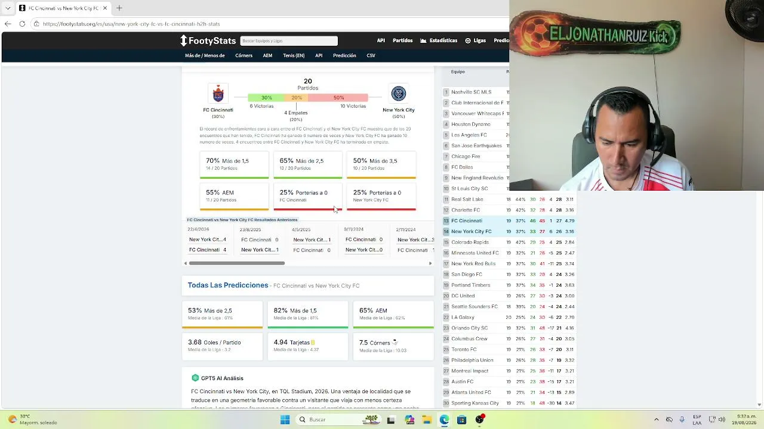
Task: Open OBS Studio from the taskbar
Action: (479, 419)
